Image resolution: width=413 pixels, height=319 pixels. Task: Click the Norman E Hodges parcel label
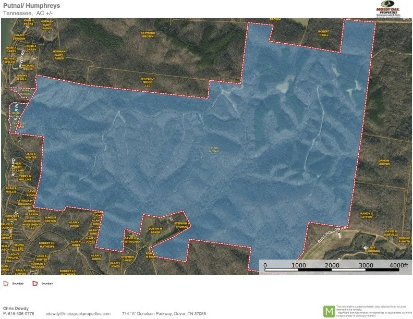pos(38,265)
